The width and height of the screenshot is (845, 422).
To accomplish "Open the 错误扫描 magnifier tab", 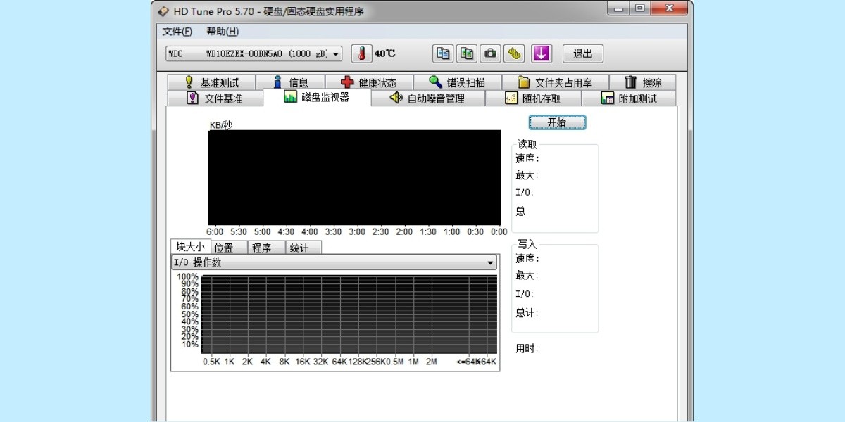I will coord(458,82).
